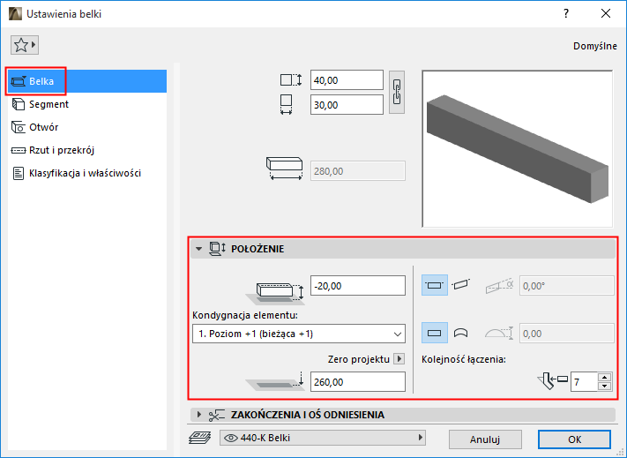627x458 pixels.
Task: Select the horizontal beam option
Action: coord(435,286)
